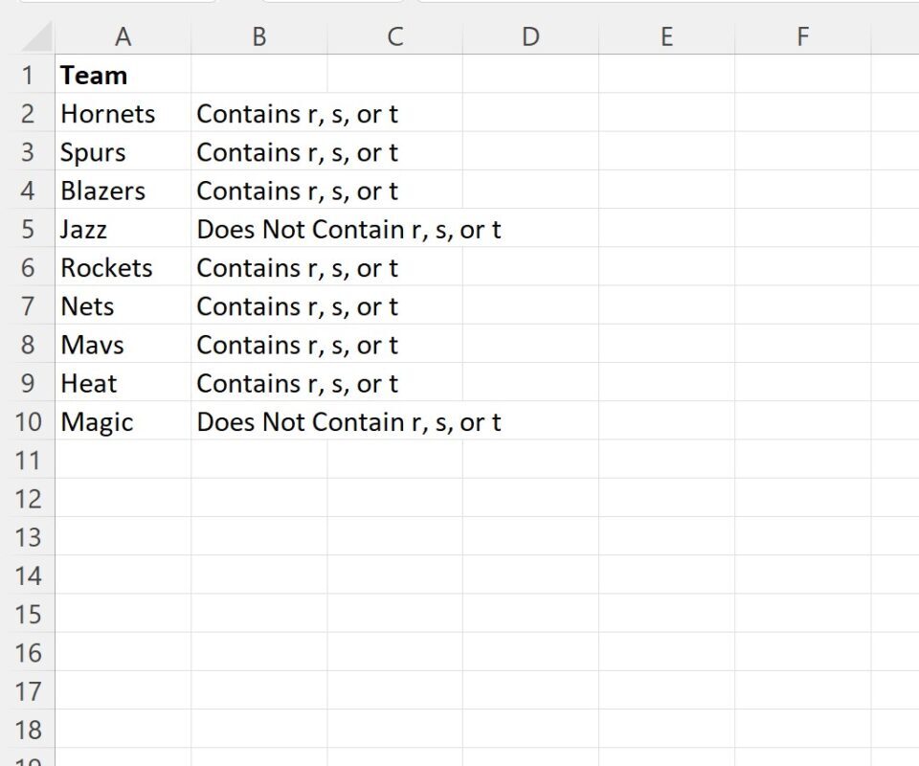Select column A header
Image resolution: width=919 pixels, height=766 pixels.
[x=123, y=37]
